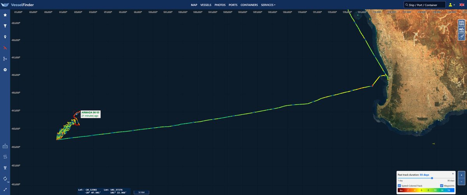This screenshot has width=467, height=195.
Task: Open the PHOTOS menu item
Action: pos(220,5)
